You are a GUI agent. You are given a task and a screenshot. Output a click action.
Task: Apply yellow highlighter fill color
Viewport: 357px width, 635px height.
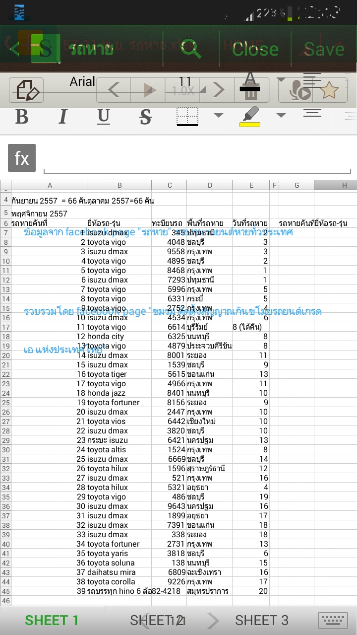click(x=250, y=116)
